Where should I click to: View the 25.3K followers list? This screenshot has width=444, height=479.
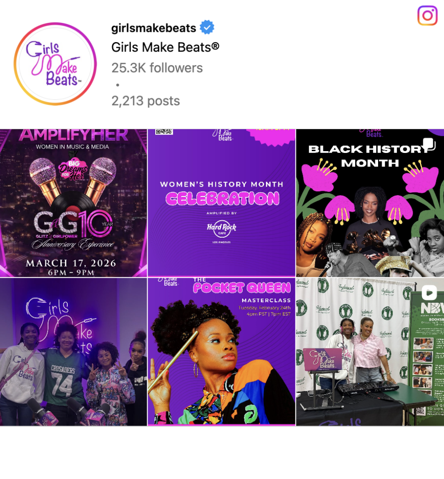click(157, 68)
